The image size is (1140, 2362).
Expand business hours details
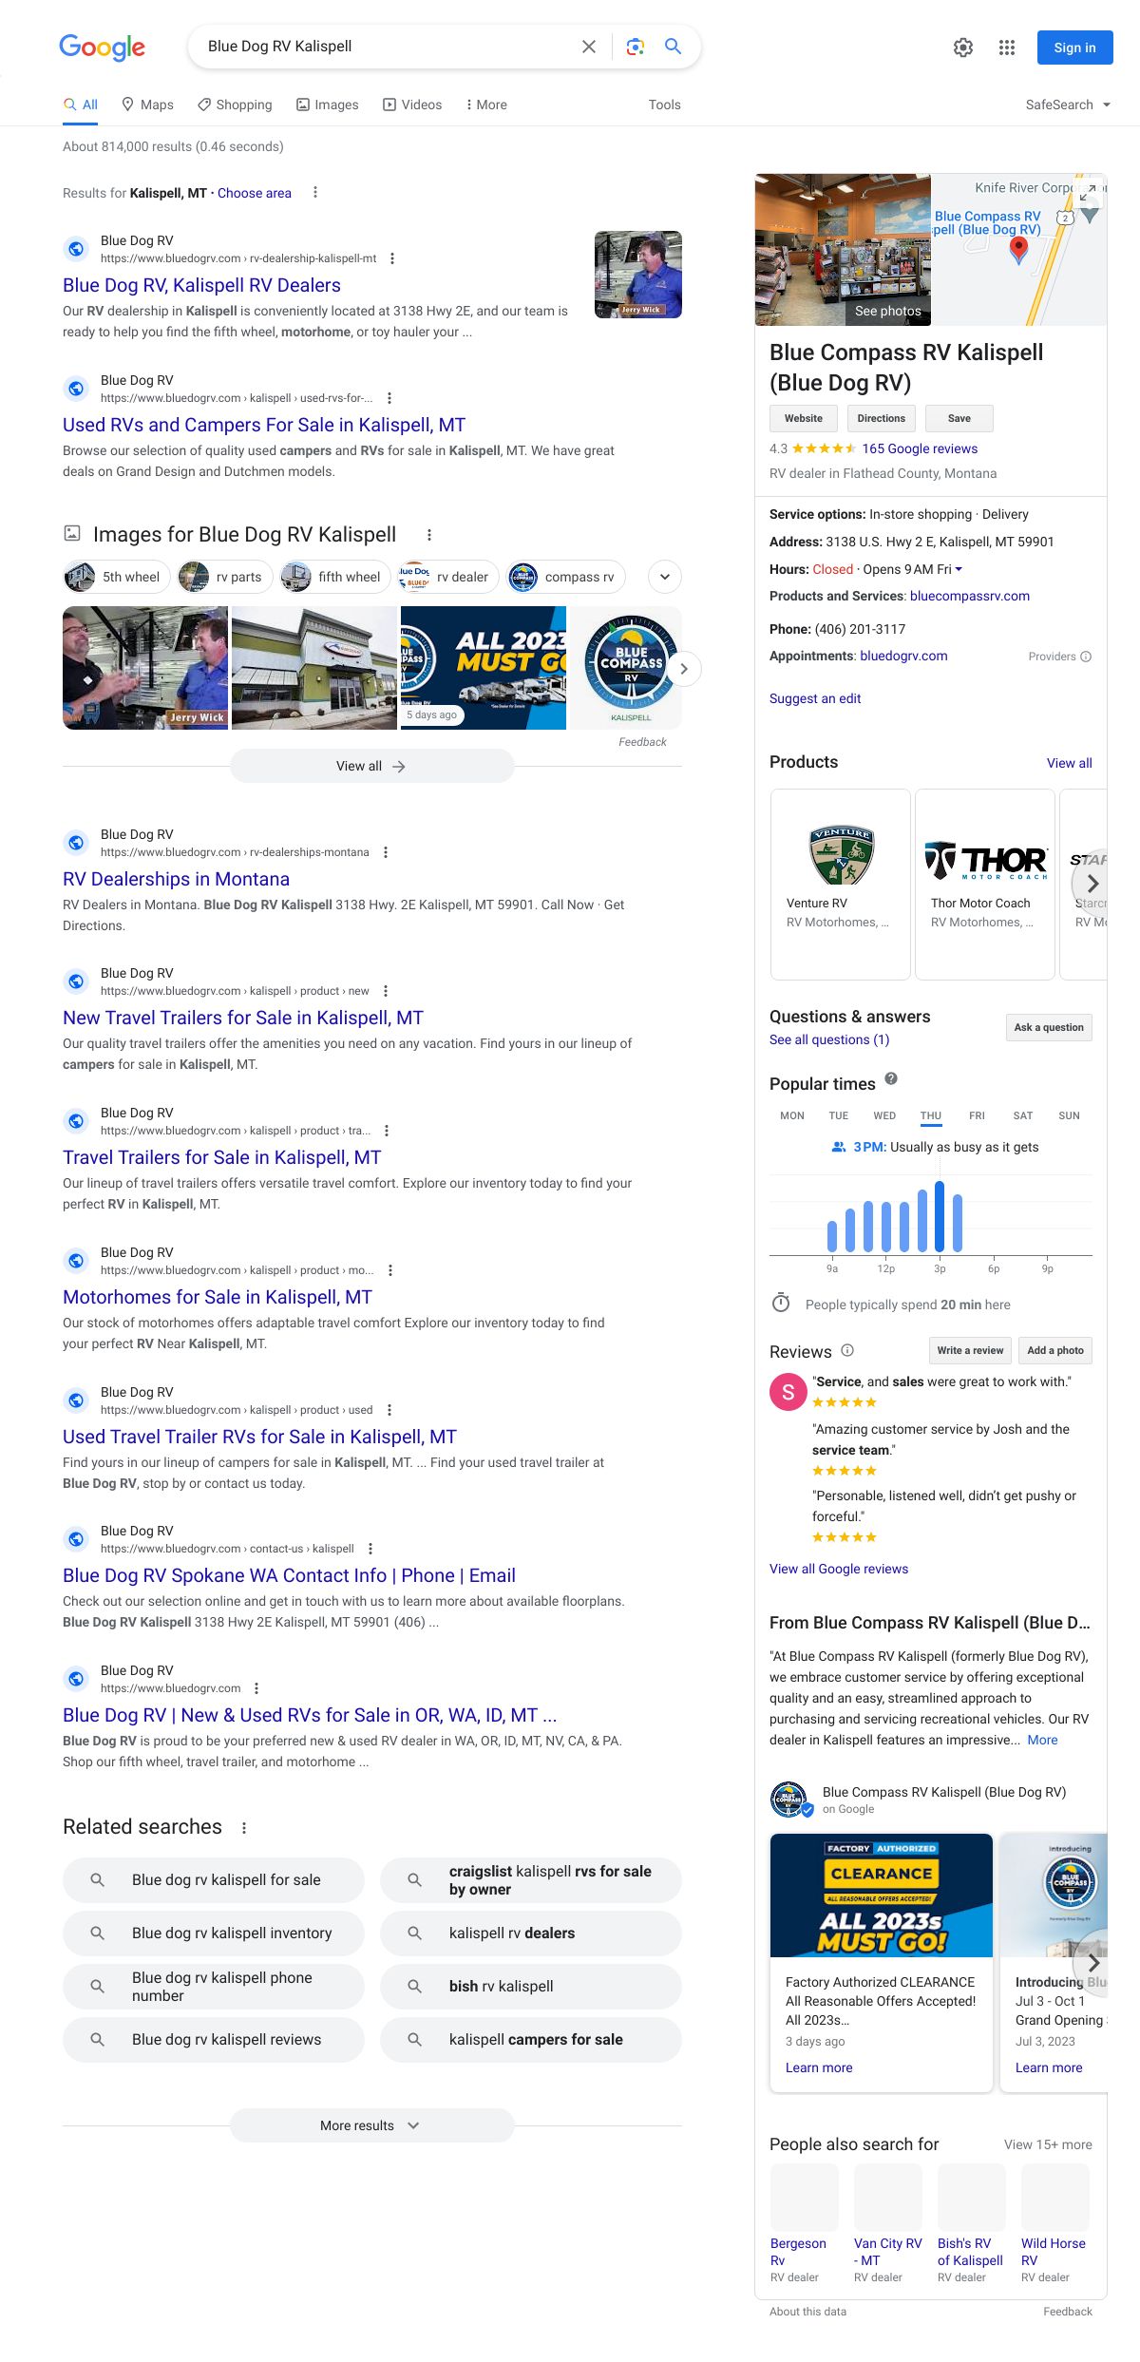click(x=959, y=569)
